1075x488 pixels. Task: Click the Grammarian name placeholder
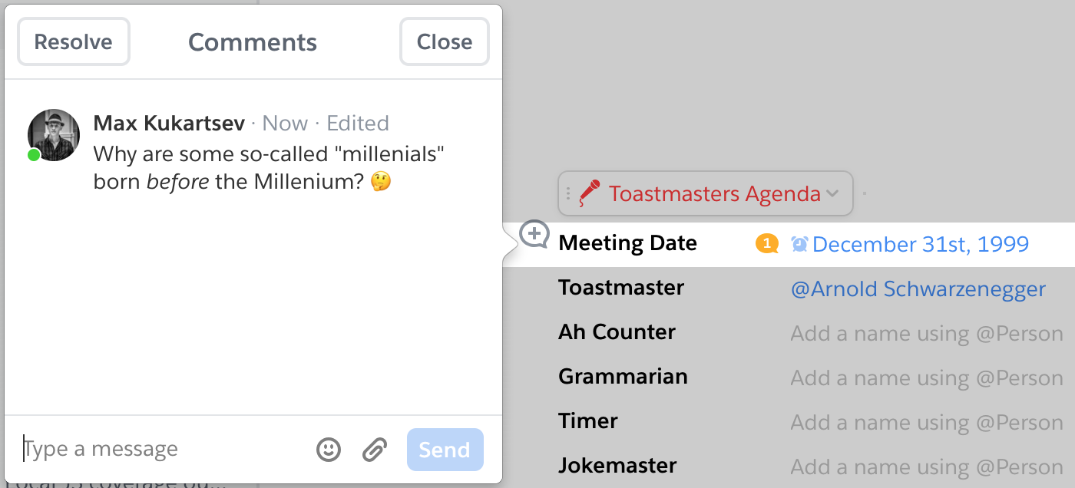click(x=927, y=378)
